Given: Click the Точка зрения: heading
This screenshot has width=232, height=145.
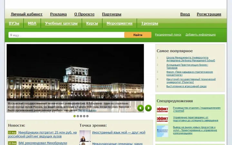Looking at the screenshot, I should (93, 125).
